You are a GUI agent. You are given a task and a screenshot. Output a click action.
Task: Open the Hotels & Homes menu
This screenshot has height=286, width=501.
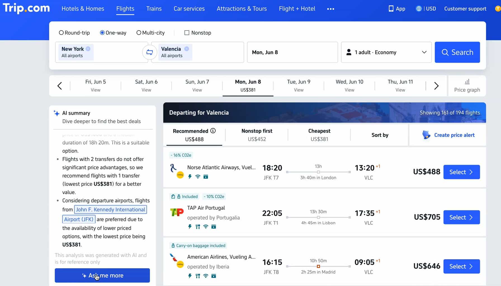pyautogui.click(x=83, y=9)
